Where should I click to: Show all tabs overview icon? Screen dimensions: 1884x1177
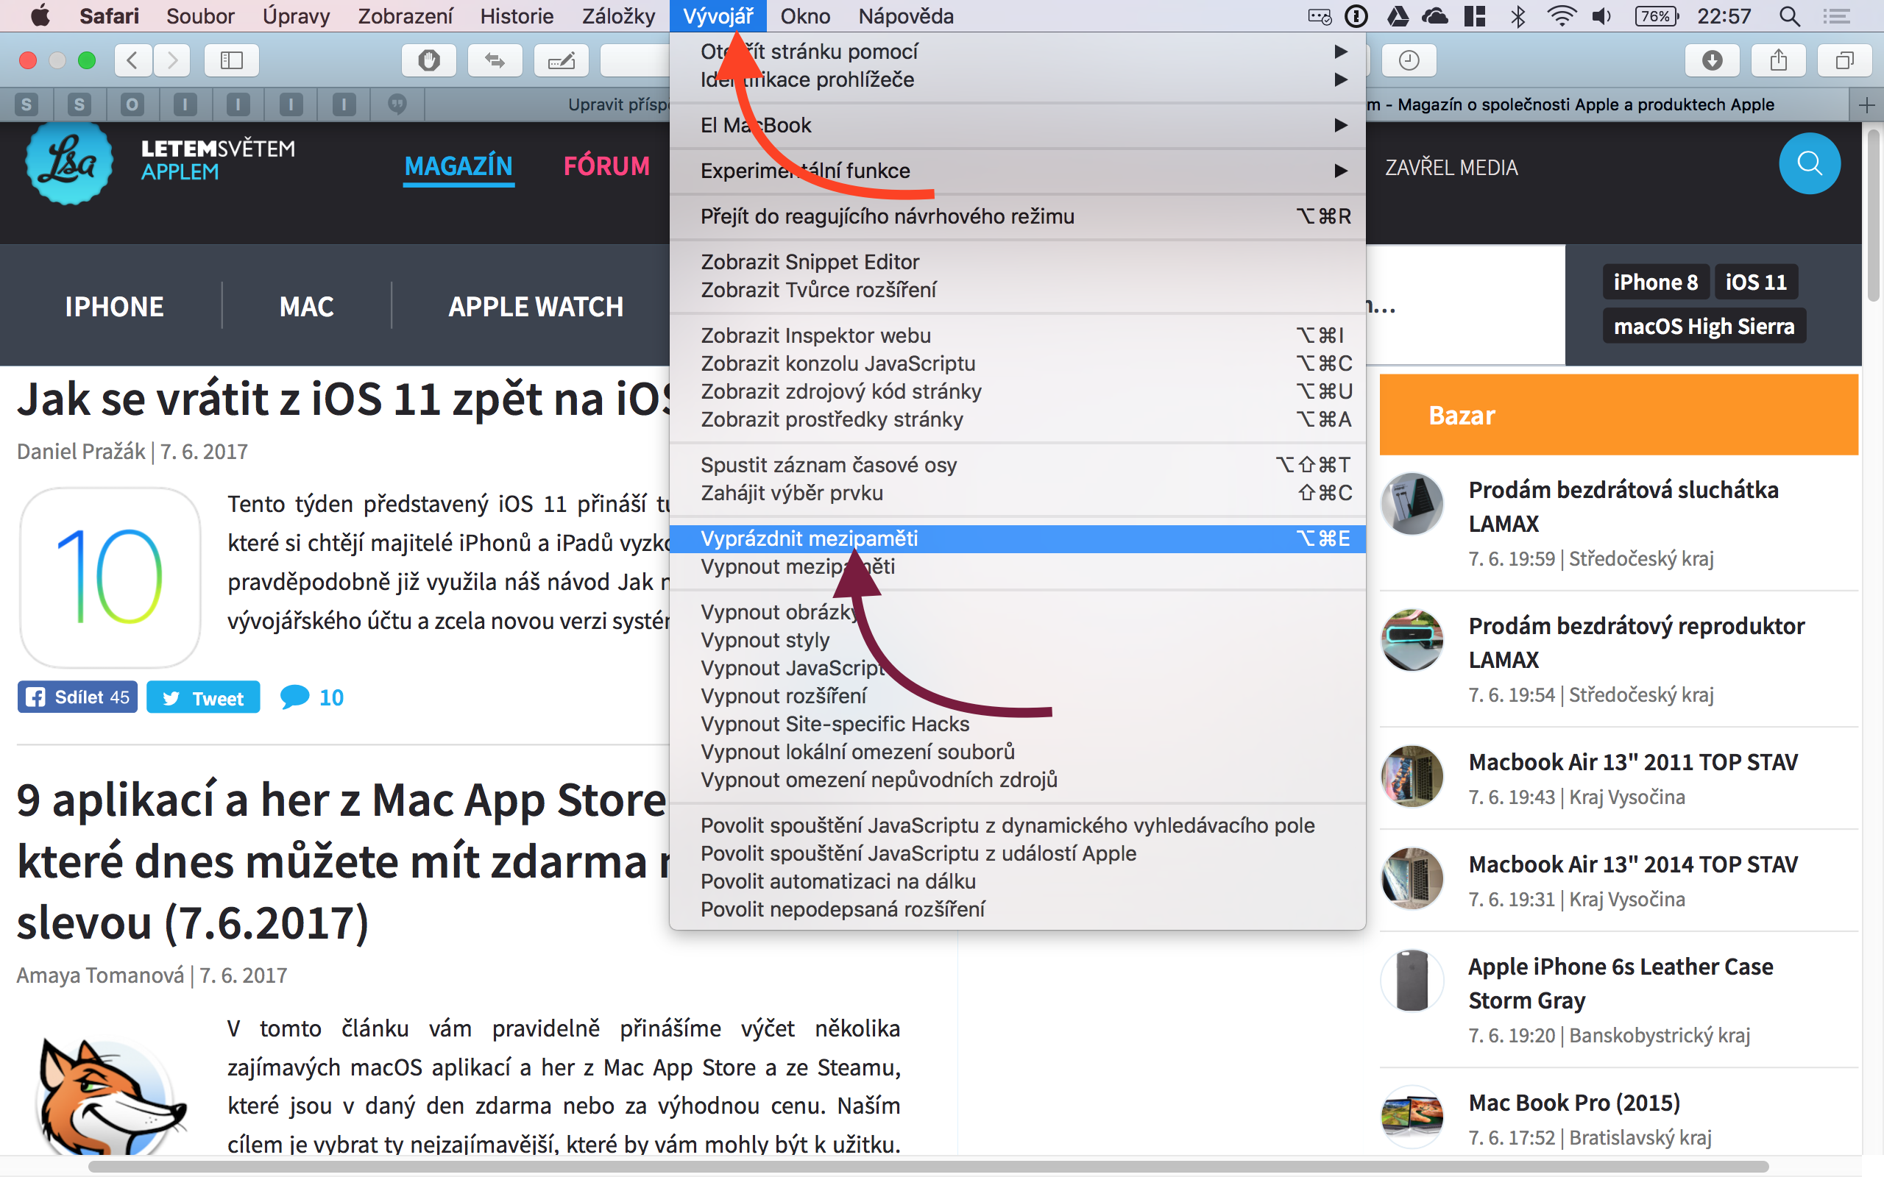click(x=1844, y=60)
